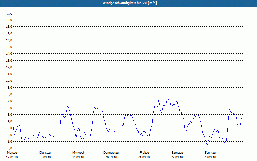Viewport: 257px width, 161px height.
Task: Click the date 17.09.18
Action: [12, 157]
